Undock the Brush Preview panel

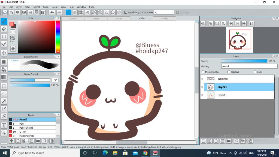(x=55, y=57)
